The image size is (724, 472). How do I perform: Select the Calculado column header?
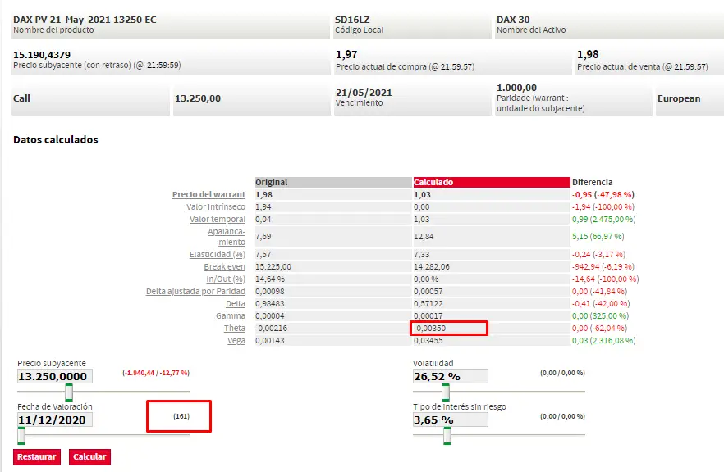(x=492, y=182)
